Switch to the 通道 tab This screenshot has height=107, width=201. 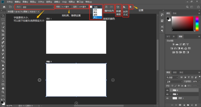(175, 72)
